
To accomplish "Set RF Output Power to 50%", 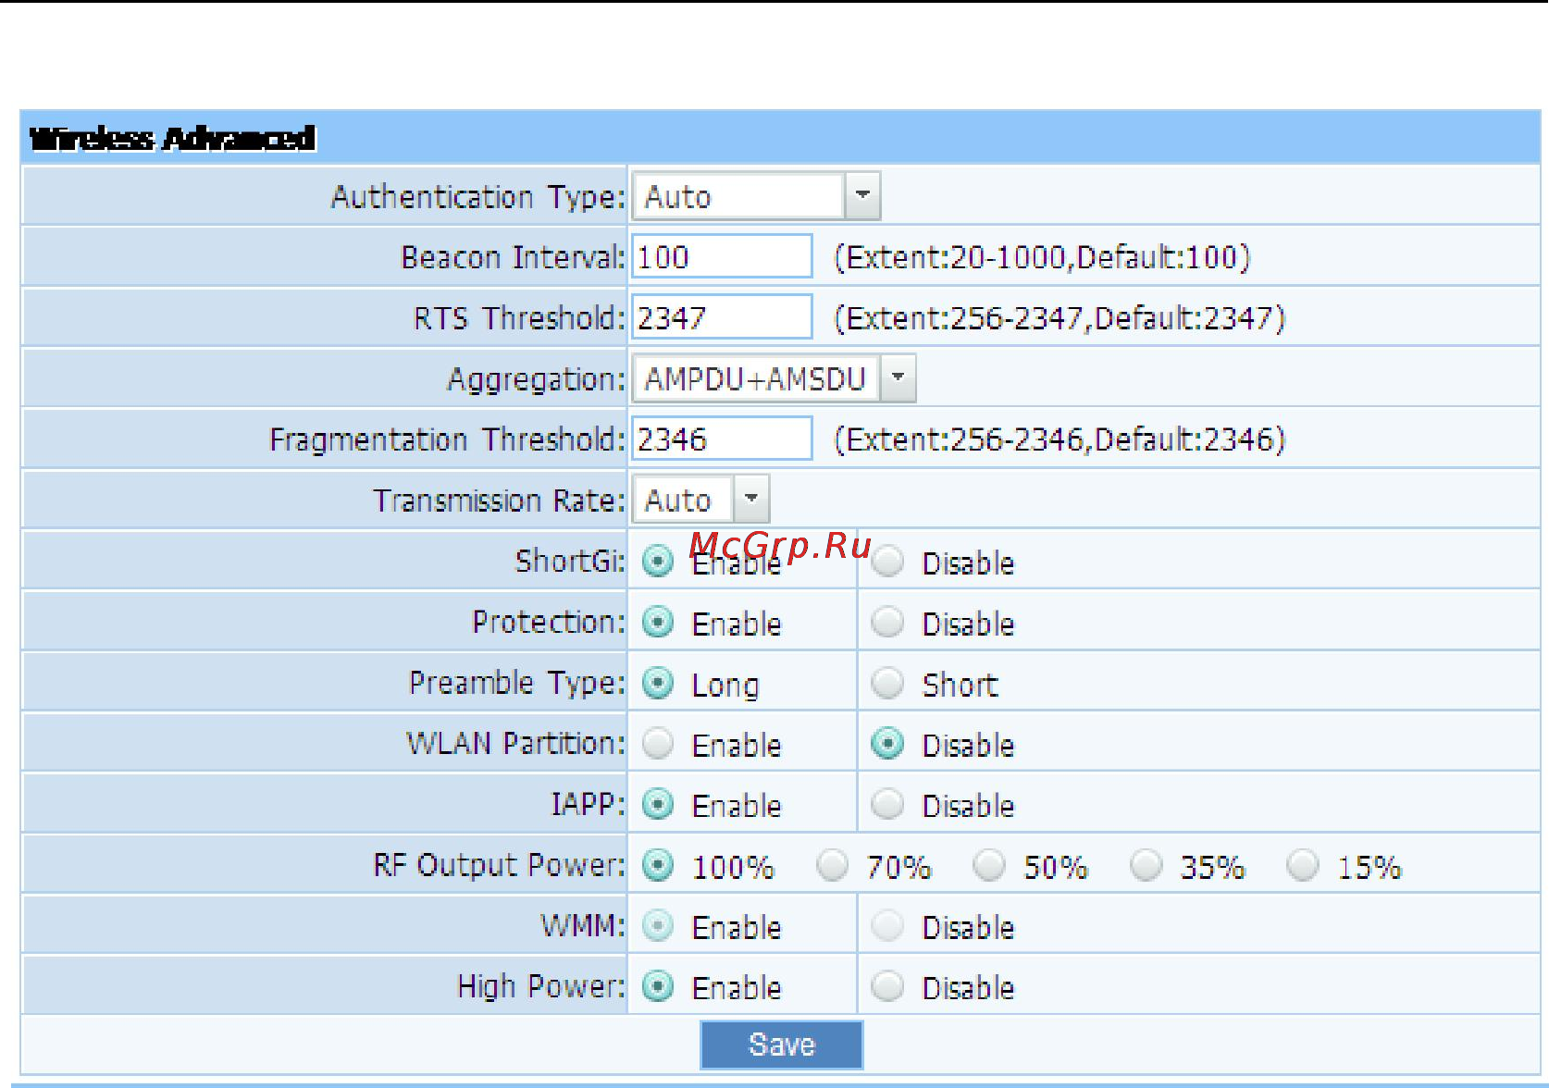I will click(989, 865).
